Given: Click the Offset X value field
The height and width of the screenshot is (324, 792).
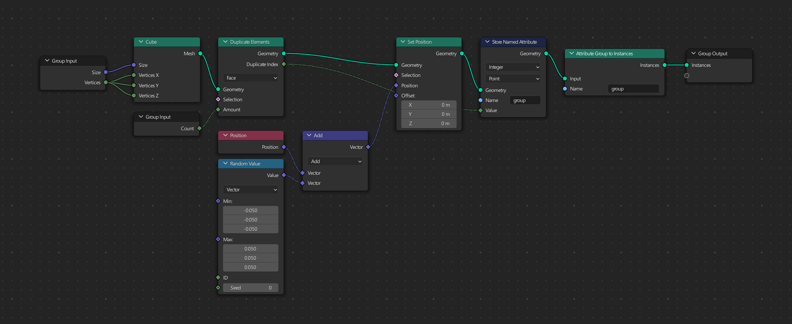Looking at the screenshot, I should (x=429, y=105).
